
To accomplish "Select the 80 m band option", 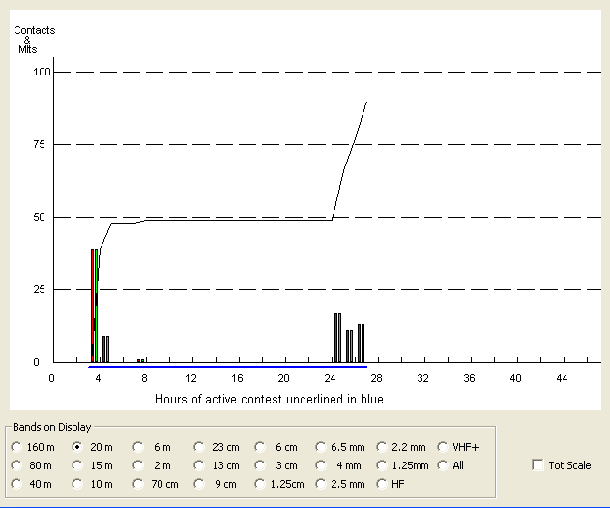I will [x=16, y=465].
